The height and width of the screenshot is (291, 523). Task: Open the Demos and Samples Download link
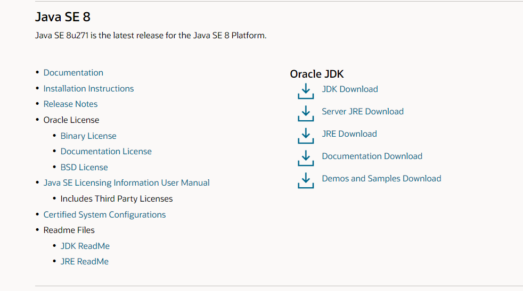click(x=381, y=178)
